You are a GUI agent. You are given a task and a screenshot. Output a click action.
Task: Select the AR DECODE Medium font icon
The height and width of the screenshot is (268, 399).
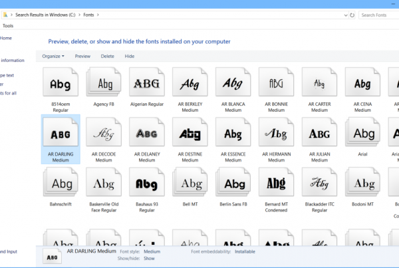pos(104,132)
